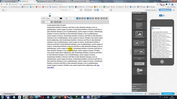Select the Изображение и текст block
The width and height of the screenshot is (177, 99).
coord(139,43)
